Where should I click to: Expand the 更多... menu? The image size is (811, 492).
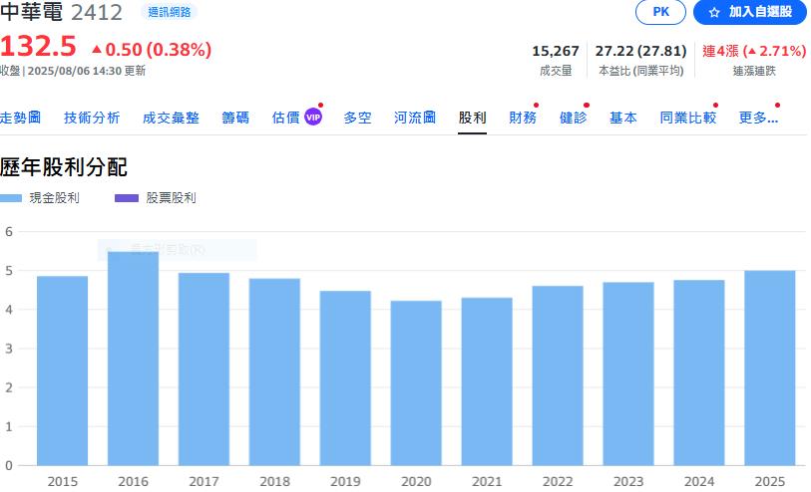758,118
